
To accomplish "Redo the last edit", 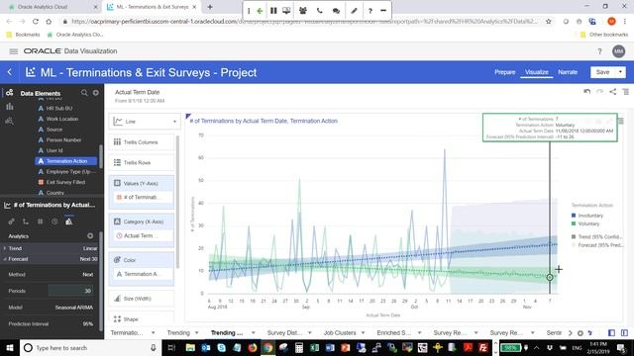I will 600,92.
